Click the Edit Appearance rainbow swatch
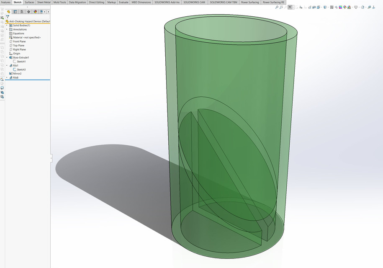Viewport: 383px width, 268px height. (x=340, y=7)
